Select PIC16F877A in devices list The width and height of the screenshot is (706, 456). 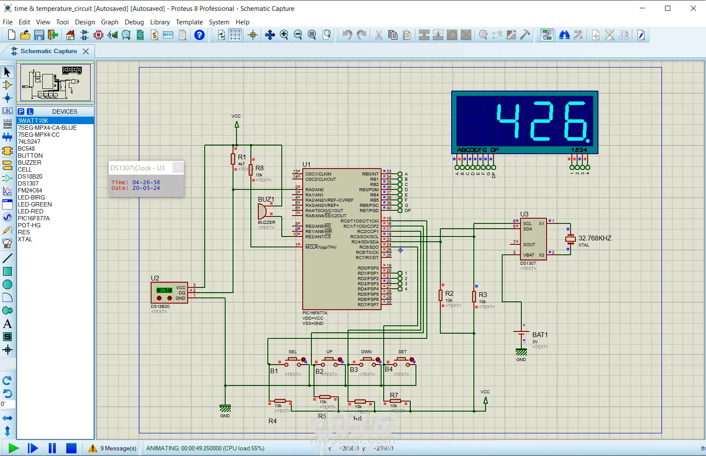click(x=55, y=218)
